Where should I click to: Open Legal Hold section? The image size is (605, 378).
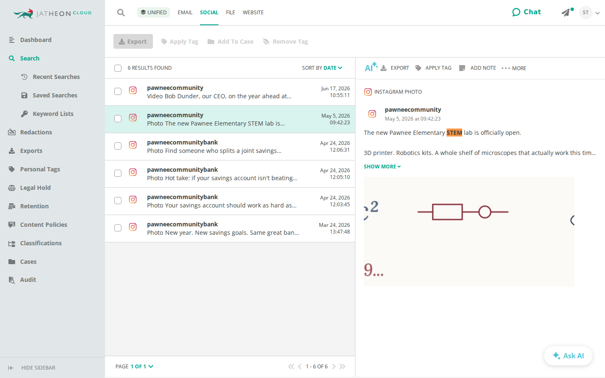click(35, 188)
